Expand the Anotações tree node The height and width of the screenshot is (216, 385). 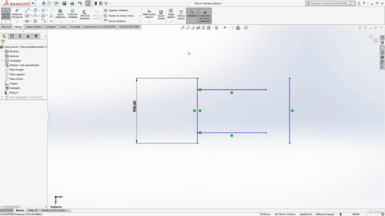2,61
